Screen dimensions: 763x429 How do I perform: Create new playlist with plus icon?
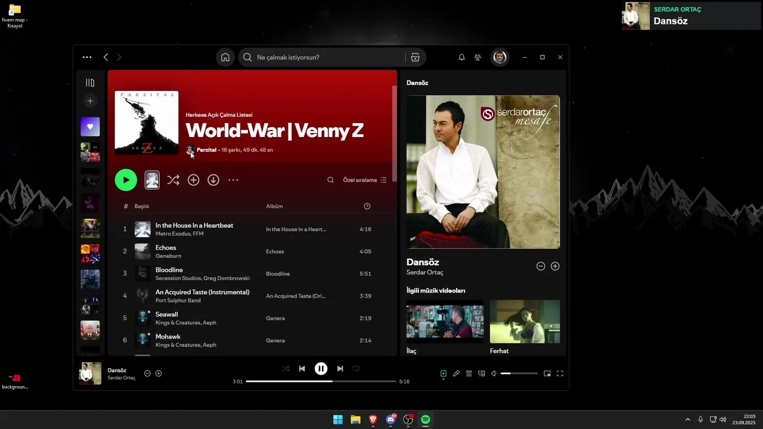click(90, 101)
